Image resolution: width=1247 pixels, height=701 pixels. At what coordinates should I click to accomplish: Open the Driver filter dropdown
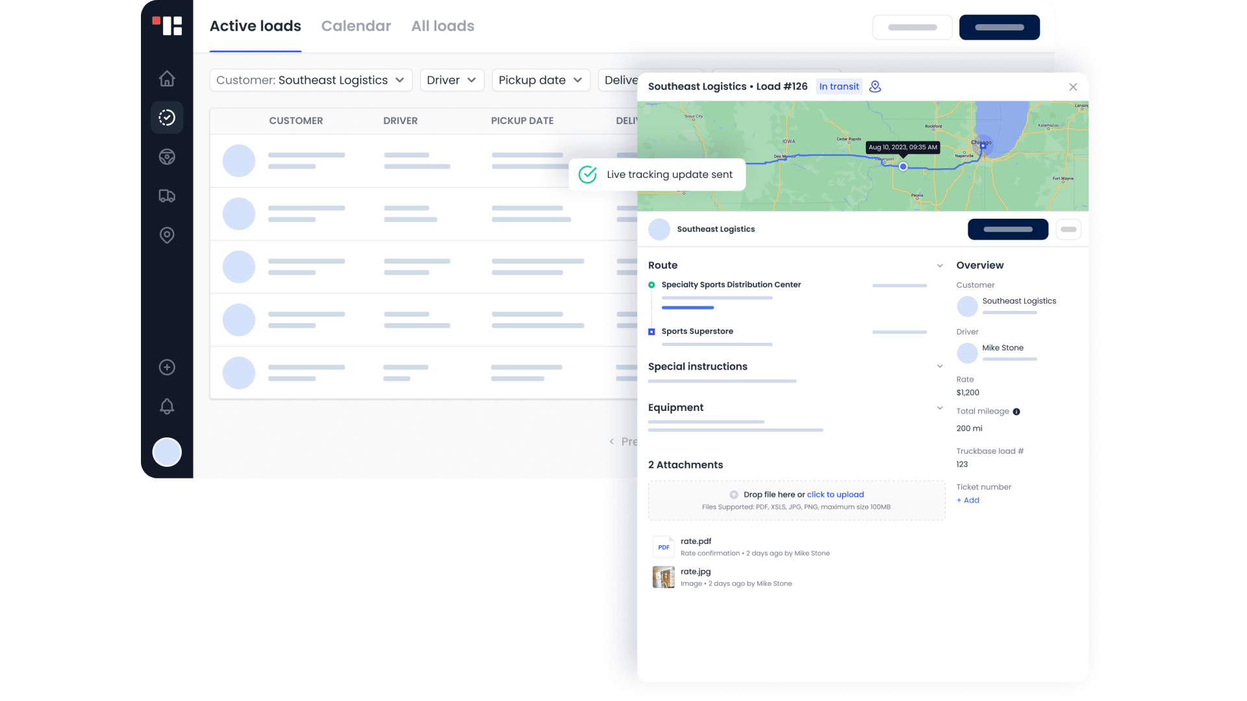coord(451,80)
